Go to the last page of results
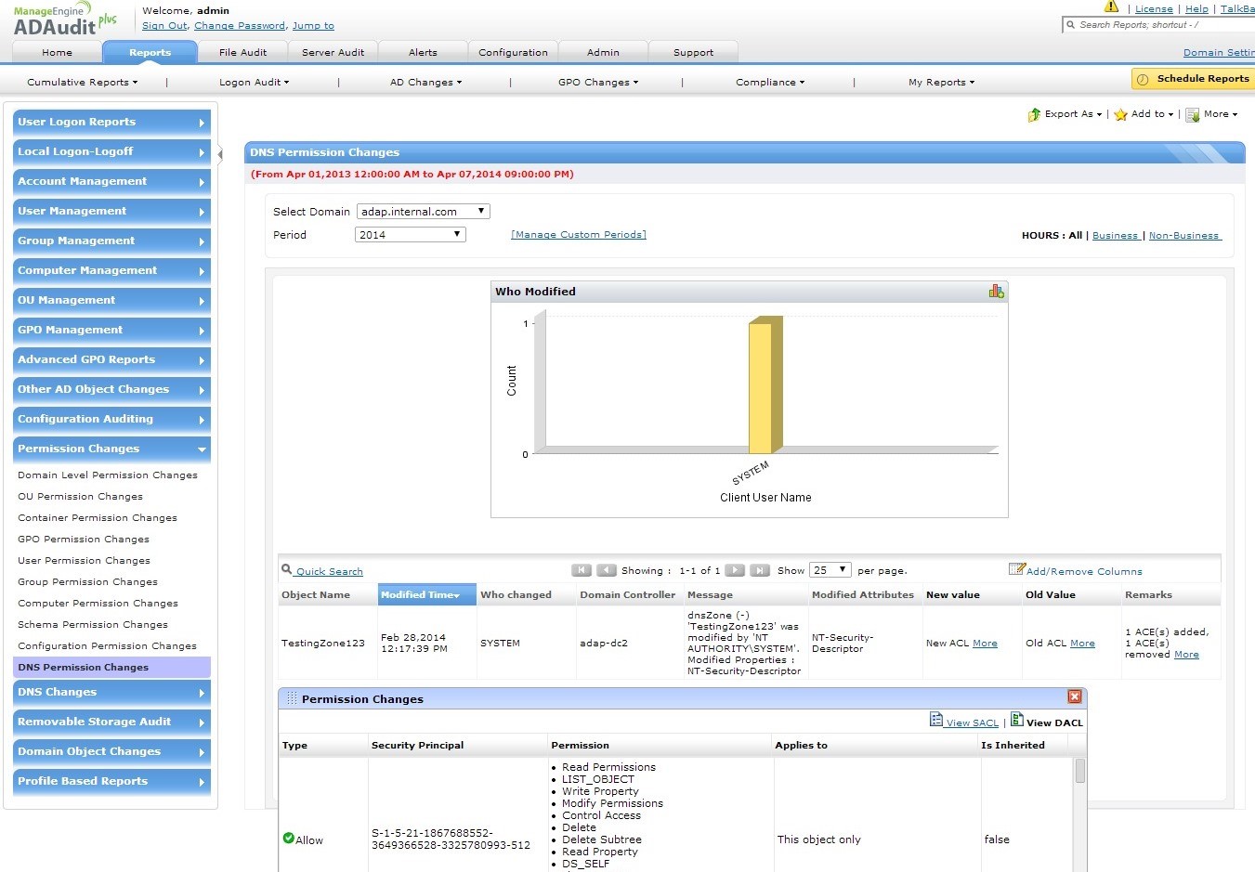 click(759, 570)
